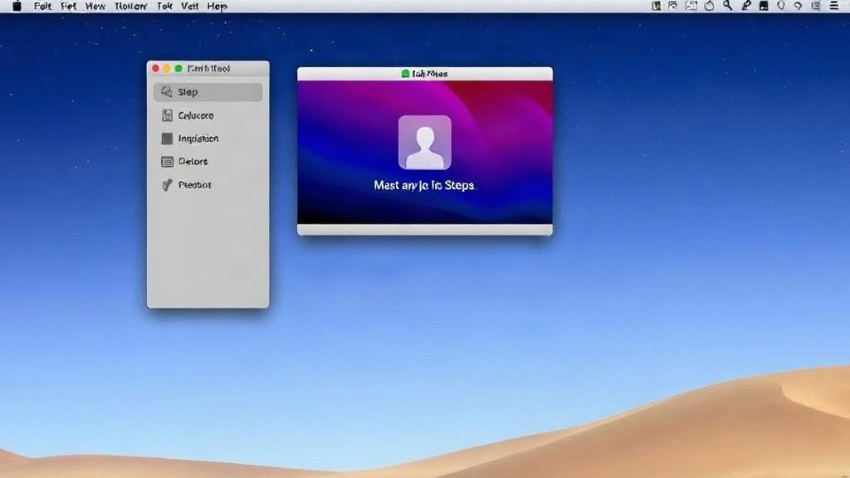
Task: Minimize the sidebar window with yellow button
Action: pyautogui.click(x=167, y=68)
